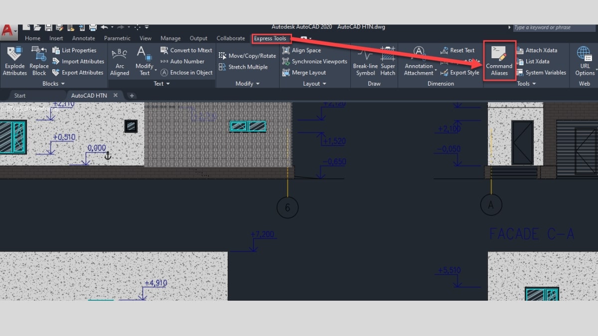Click List Xdata

533,61
